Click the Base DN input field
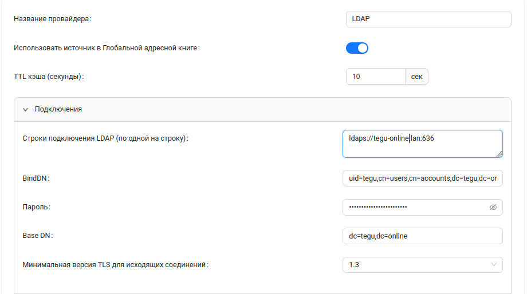 click(422, 236)
